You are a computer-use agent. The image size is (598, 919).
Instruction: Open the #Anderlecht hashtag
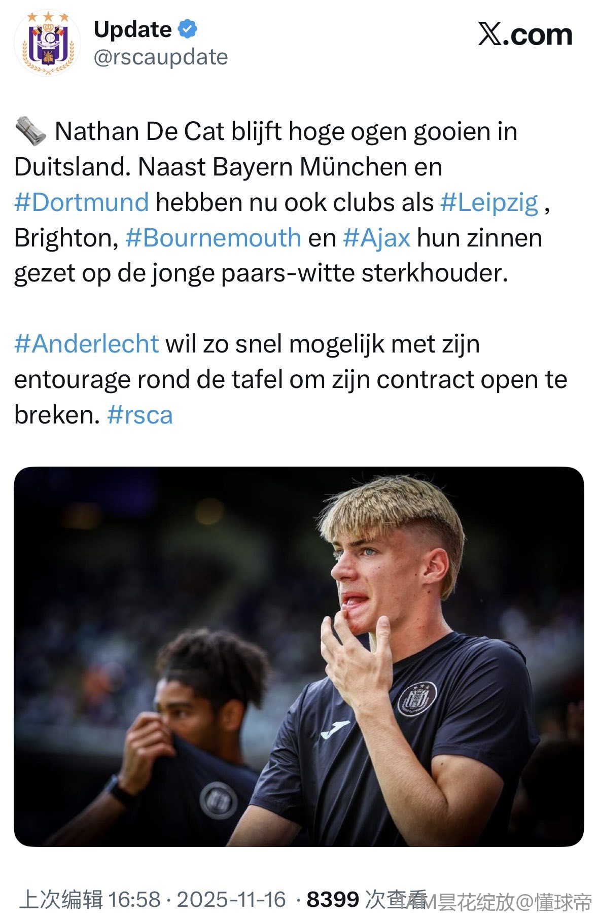pos(87,344)
